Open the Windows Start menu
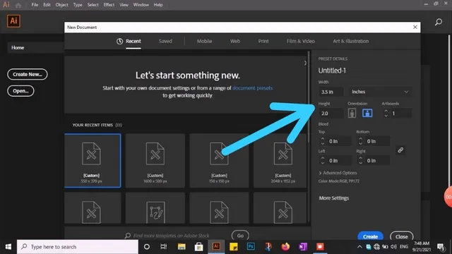Image resolution: width=452 pixels, height=254 pixels. 8,247
